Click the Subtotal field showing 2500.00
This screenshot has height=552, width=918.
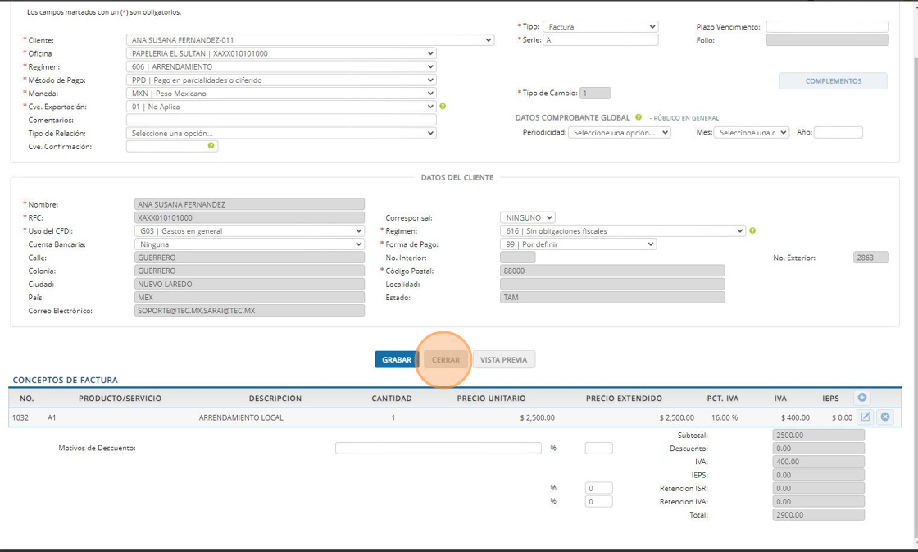[819, 435]
